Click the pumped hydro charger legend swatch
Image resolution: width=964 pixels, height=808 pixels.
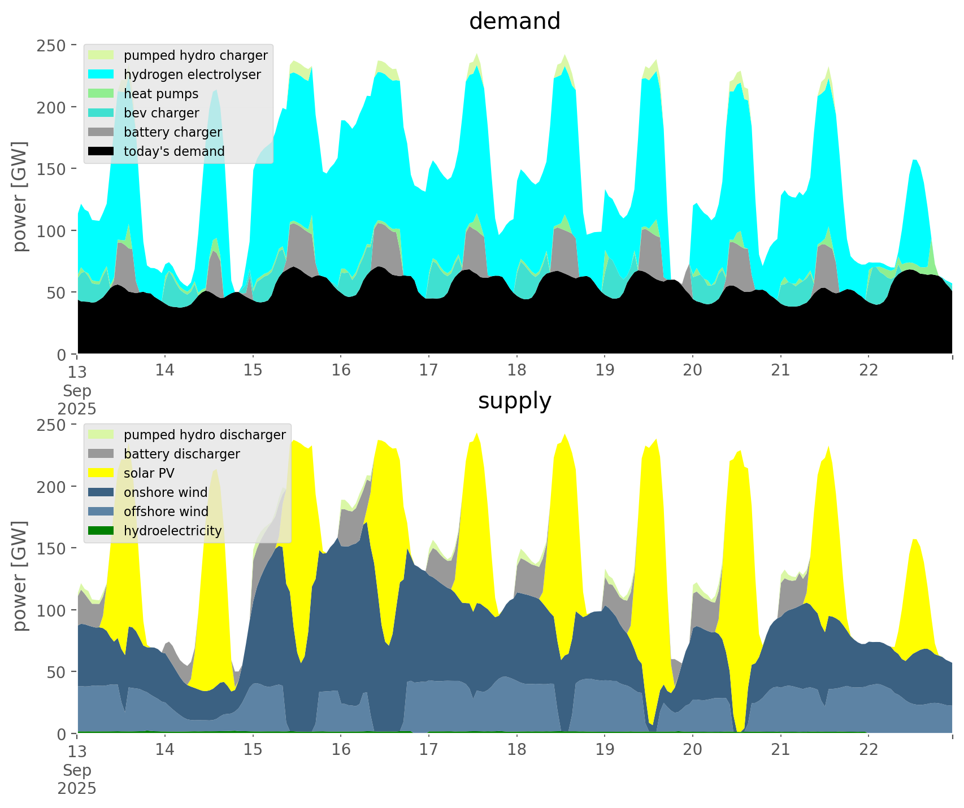click(101, 55)
